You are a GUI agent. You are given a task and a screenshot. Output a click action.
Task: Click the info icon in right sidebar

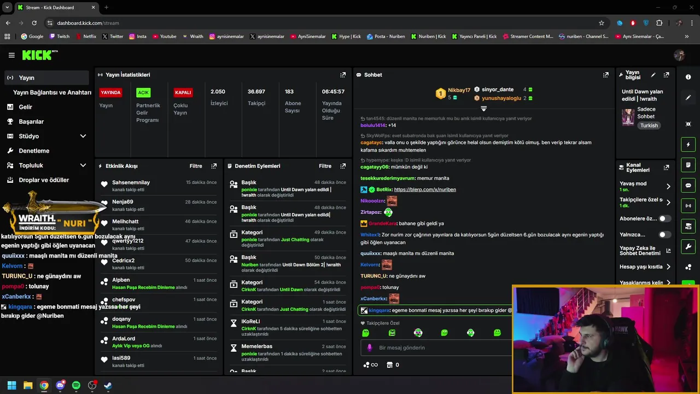(688, 77)
